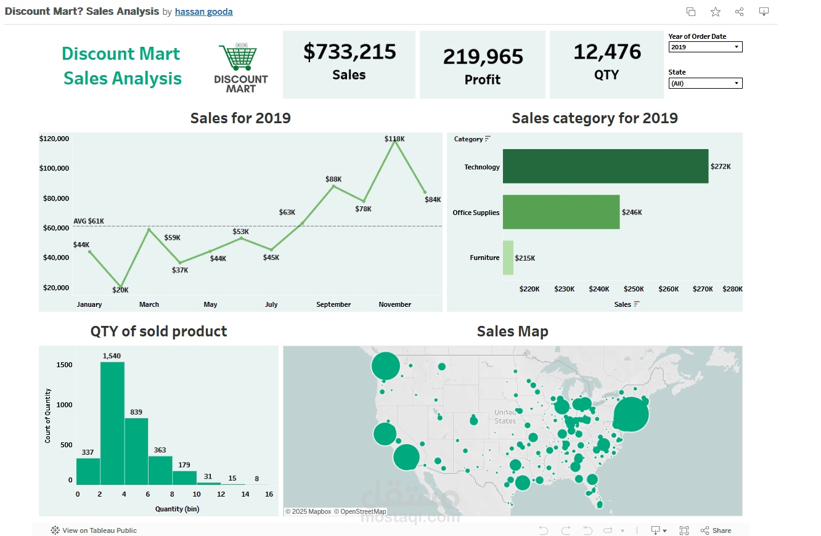Click the $88K point on the sales line

(x=333, y=186)
